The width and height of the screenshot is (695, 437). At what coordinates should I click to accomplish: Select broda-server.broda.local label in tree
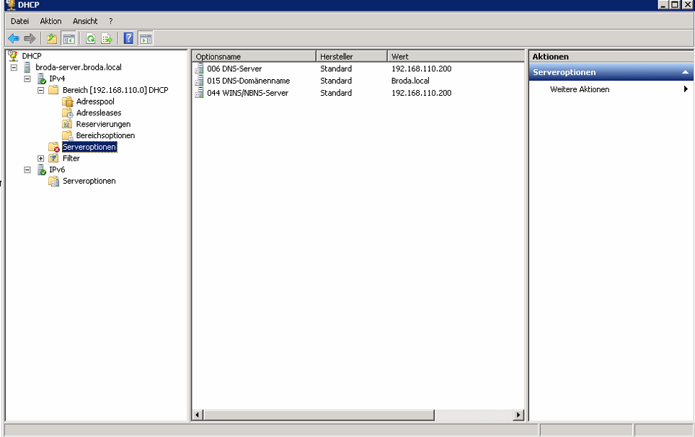tap(79, 67)
